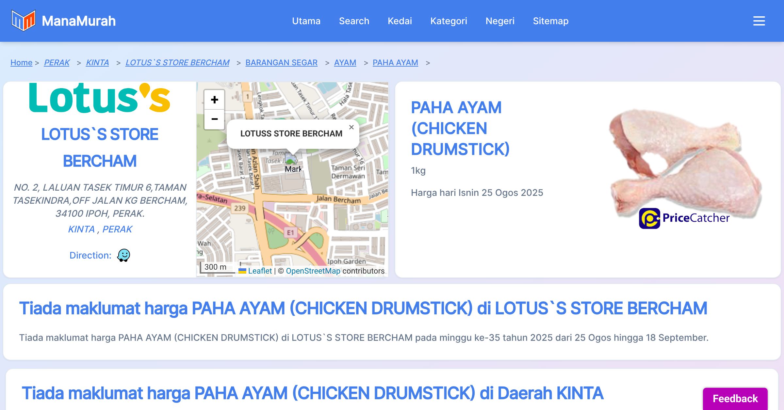Zoom in on the map
Image resolution: width=784 pixels, height=410 pixels.
click(x=214, y=100)
